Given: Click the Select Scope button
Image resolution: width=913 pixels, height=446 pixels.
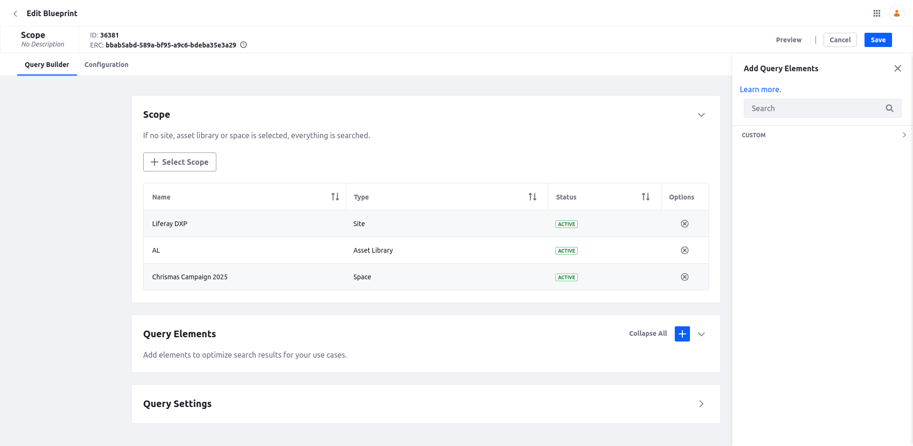Looking at the screenshot, I should coord(180,162).
